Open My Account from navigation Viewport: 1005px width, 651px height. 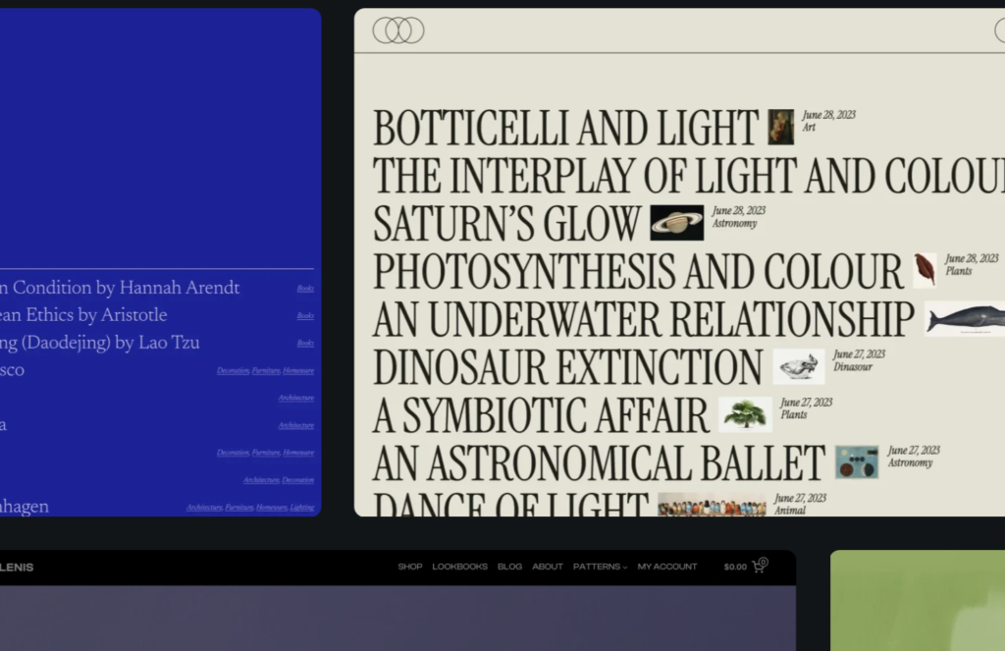click(667, 567)
